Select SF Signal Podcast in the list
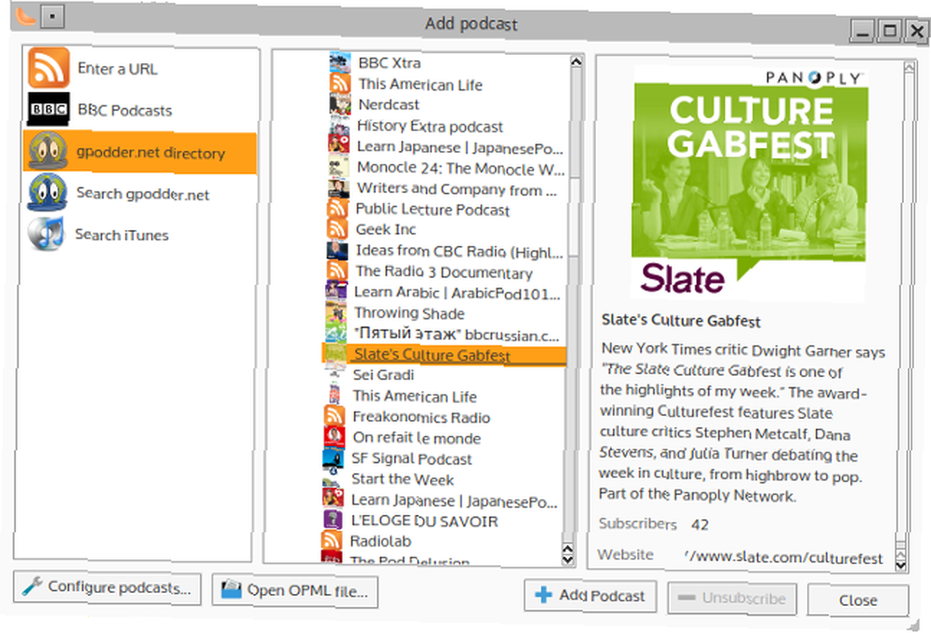931x633 pixels. click(x=412, y=458)
